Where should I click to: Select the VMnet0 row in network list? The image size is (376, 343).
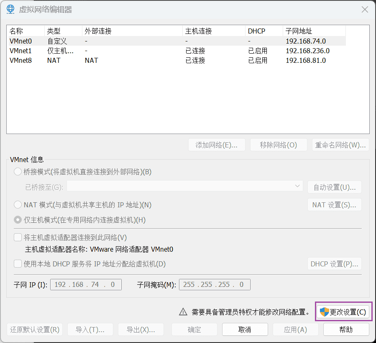[21, 41]
